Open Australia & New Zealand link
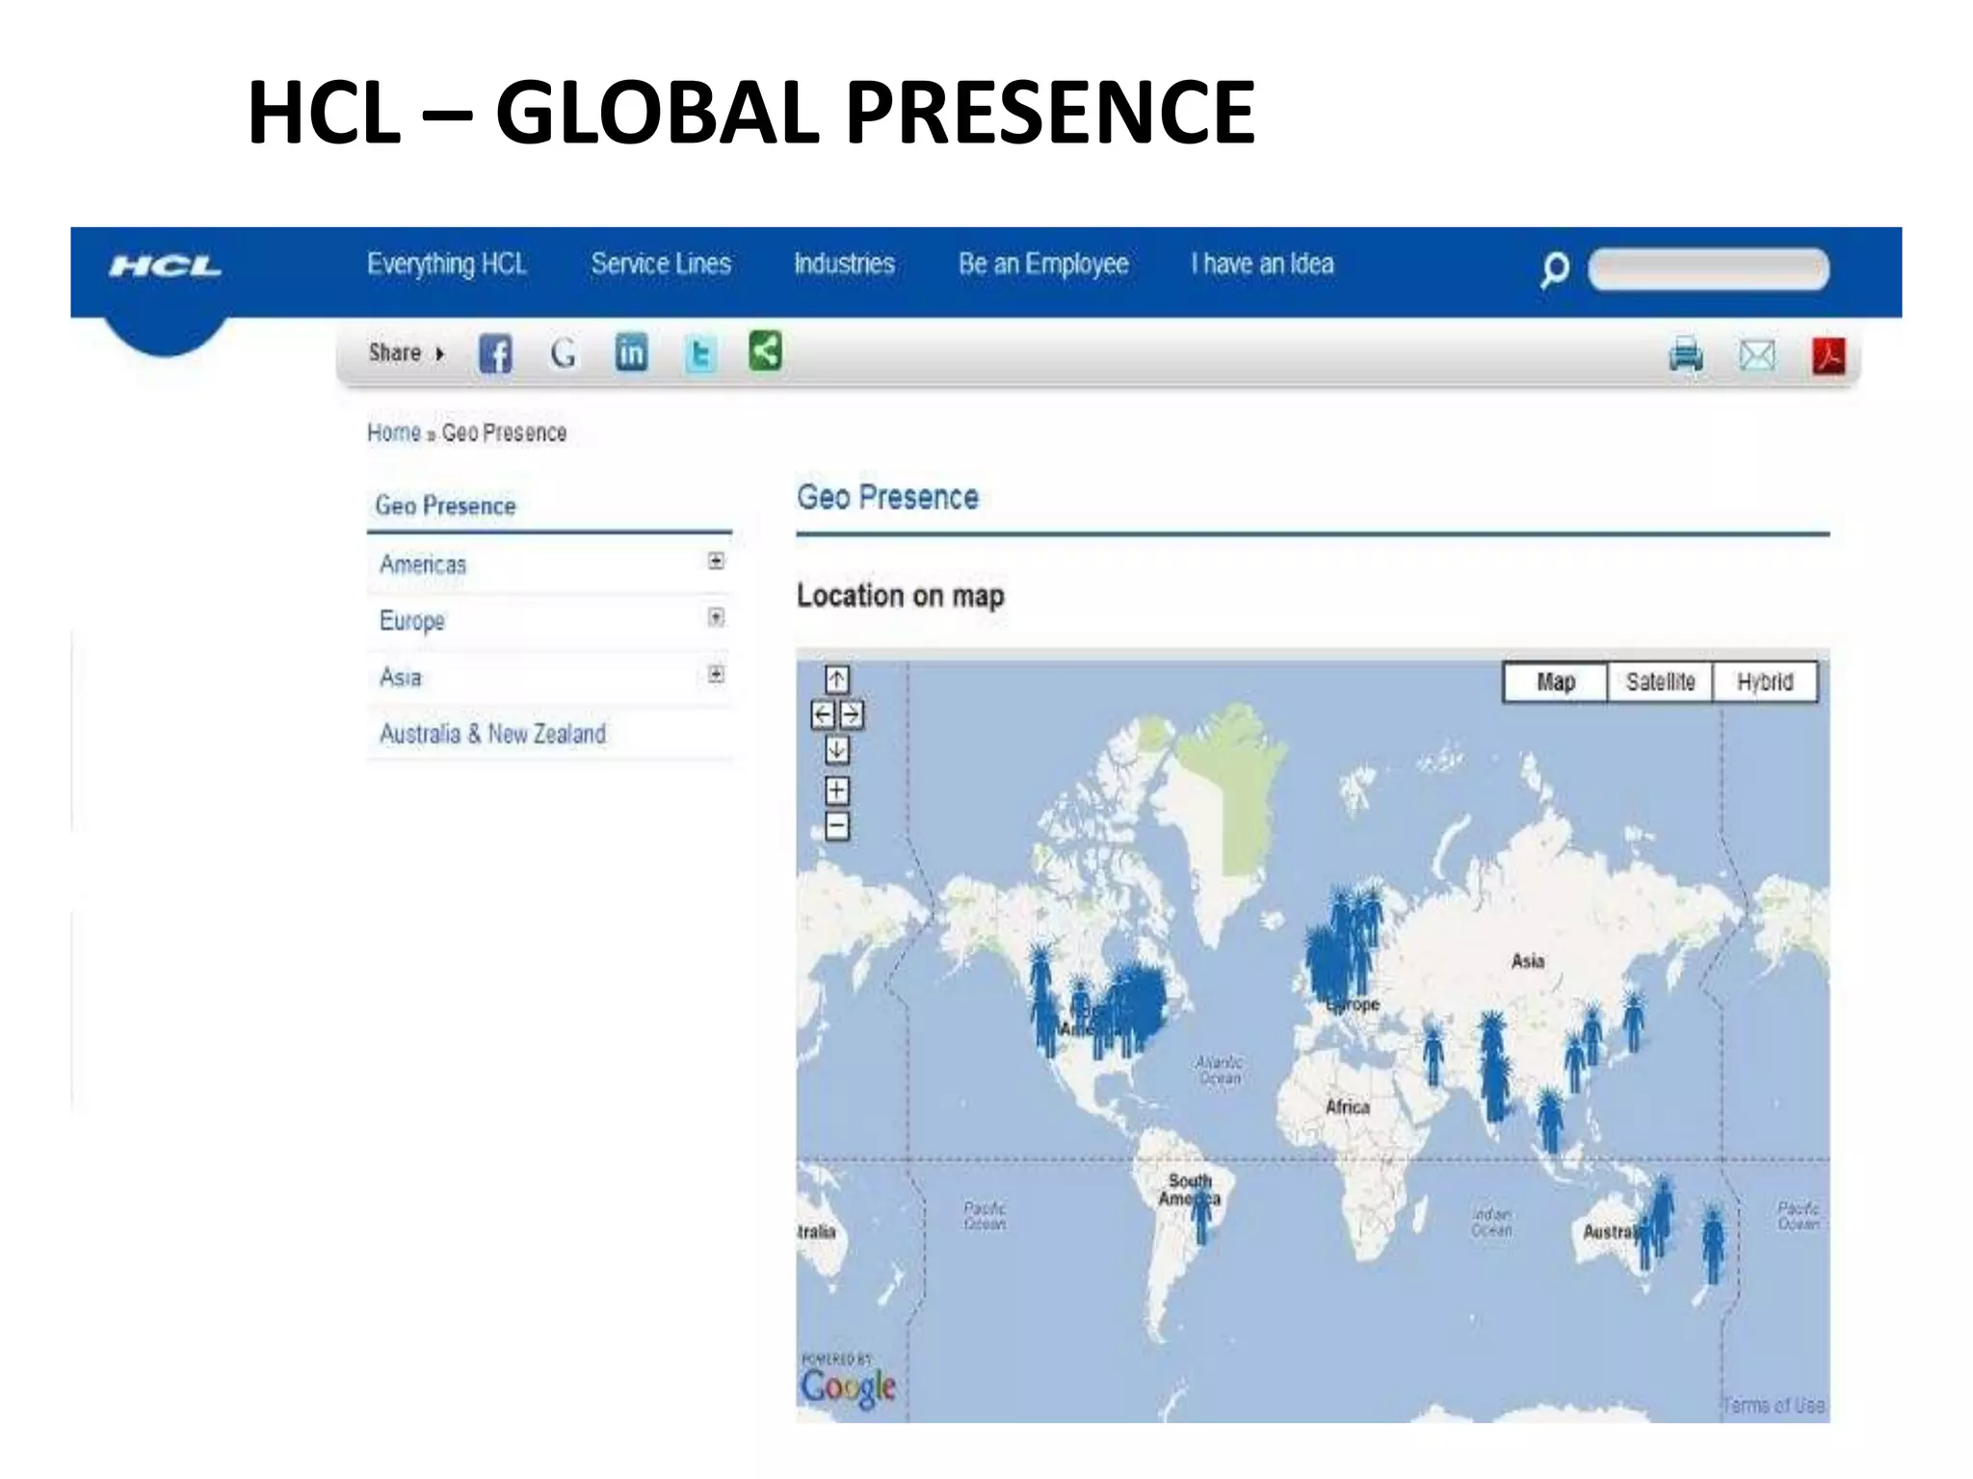The image size is (1973, 1479). coord(493,734)
